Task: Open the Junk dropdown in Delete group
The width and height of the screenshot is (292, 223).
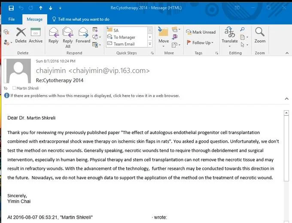Action: coord(8,43)
